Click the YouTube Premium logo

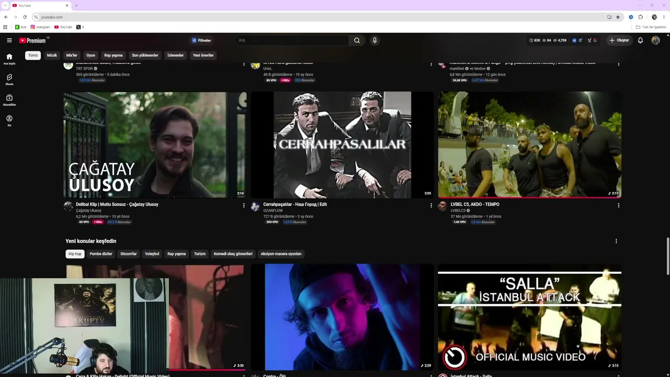click(x=33, y=40)
